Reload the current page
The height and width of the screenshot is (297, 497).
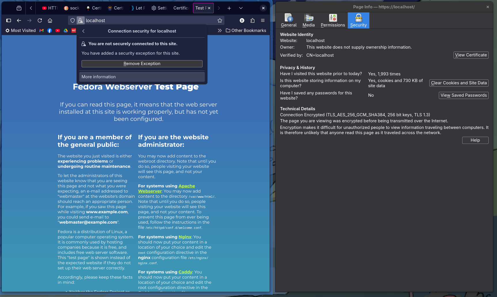click(40, 20)
